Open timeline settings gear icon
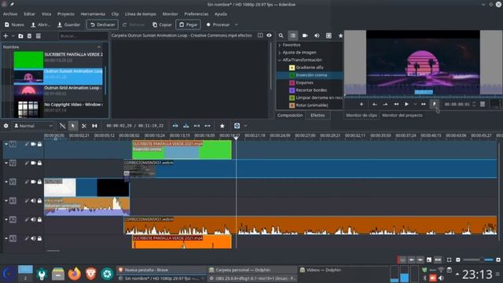This screenshot has width=503, height=283. (x=6, y=126)
